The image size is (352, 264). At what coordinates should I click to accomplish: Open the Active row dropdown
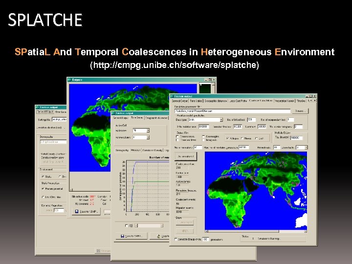(148, 131)
